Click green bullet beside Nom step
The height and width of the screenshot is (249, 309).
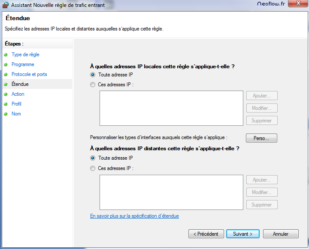coord(6,114)
